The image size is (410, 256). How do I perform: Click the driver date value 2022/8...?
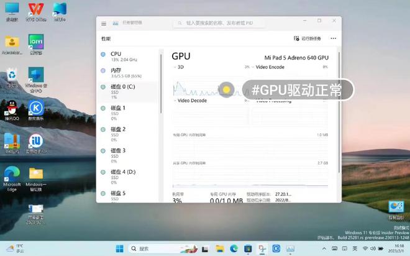[x=283, y=200]
